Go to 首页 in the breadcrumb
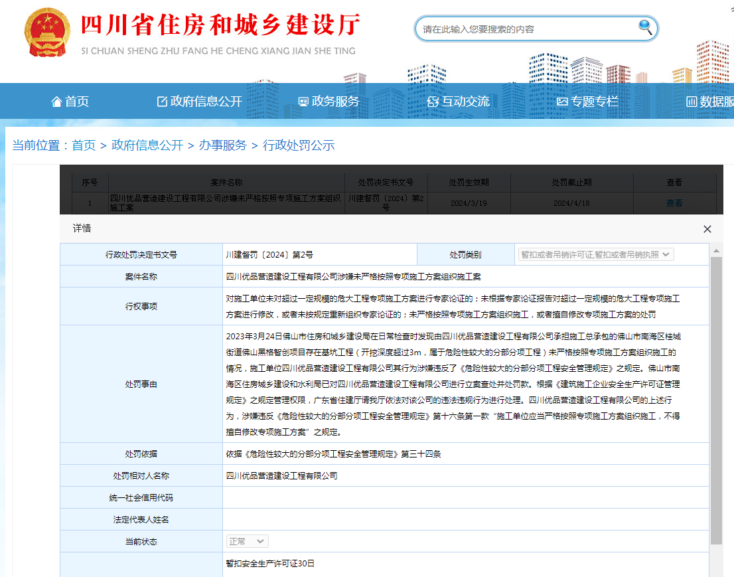 [84, 145]
